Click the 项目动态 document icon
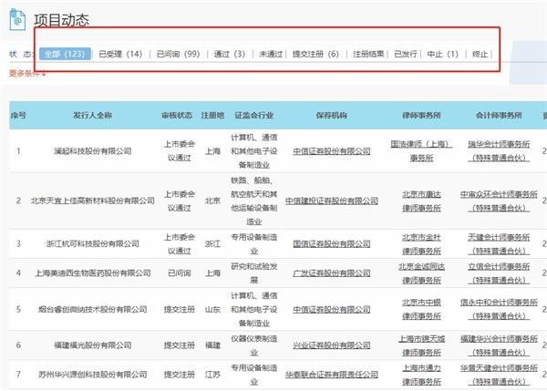Image resolution: width=547 pixels, height=391 pixels. (x=17, y=19)
